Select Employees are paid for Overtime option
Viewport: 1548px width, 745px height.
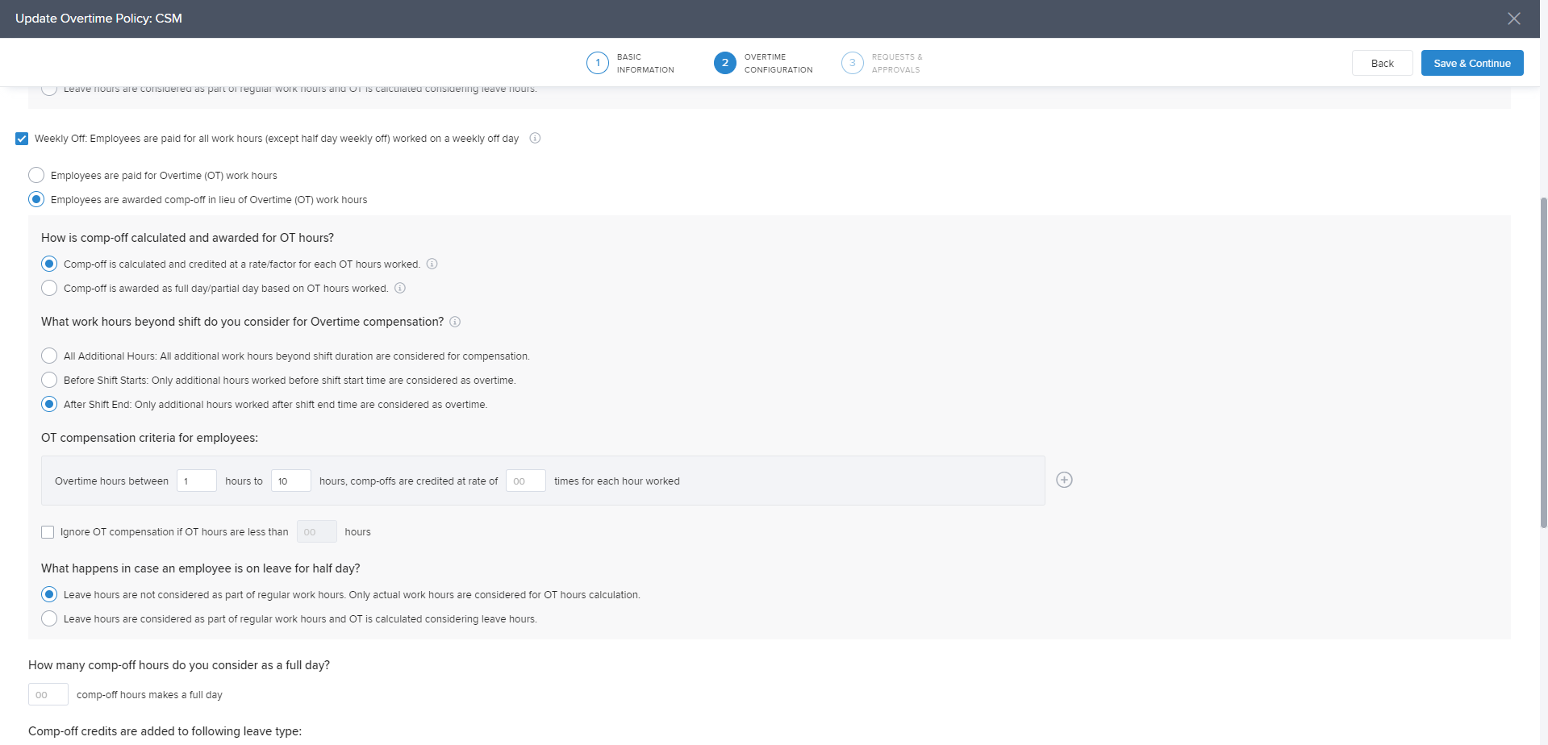pos(36,175)
